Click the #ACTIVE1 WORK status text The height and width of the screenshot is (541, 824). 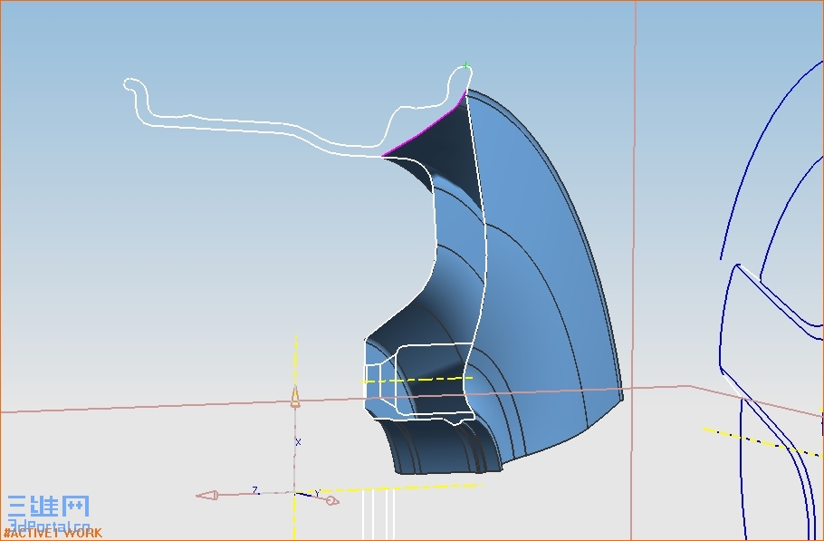pyautogui.click(x=53, y=534)
